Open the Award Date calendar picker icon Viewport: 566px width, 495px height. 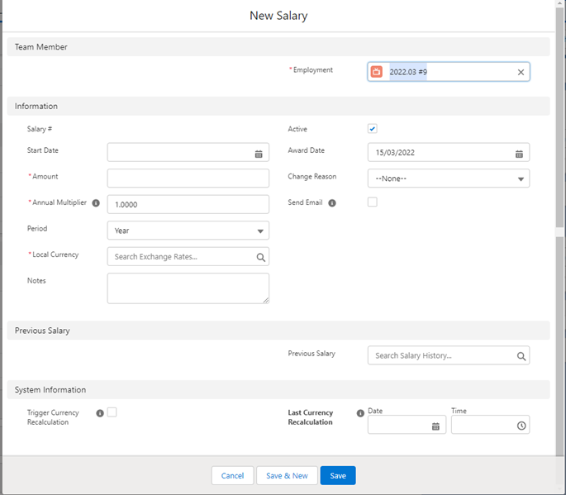[519, 154]
